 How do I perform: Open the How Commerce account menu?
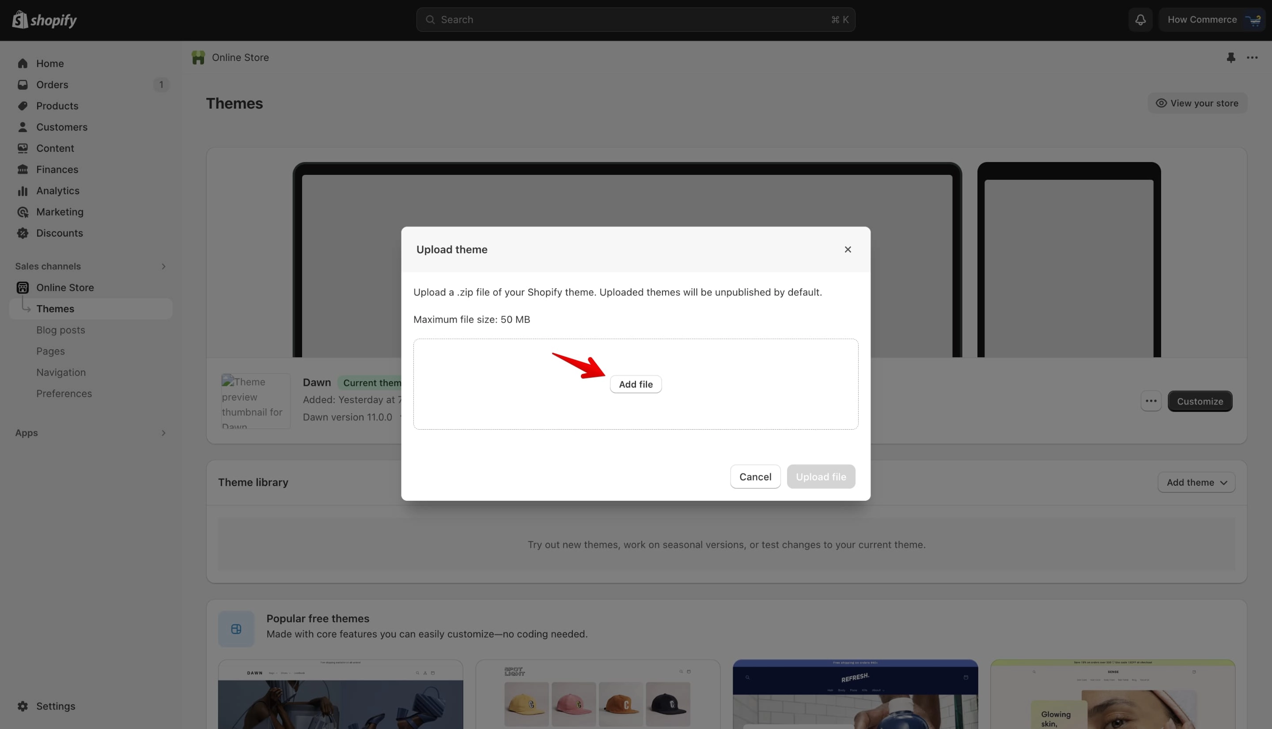(1212, 19)
